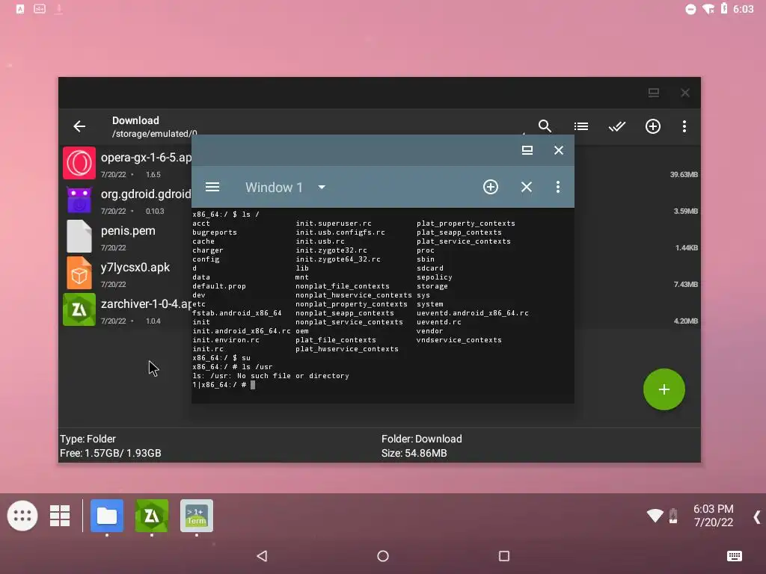Screen dimensions: 766x574
Task: Open taskbar grid dashboard icon
Action: (x=60, y=516)
